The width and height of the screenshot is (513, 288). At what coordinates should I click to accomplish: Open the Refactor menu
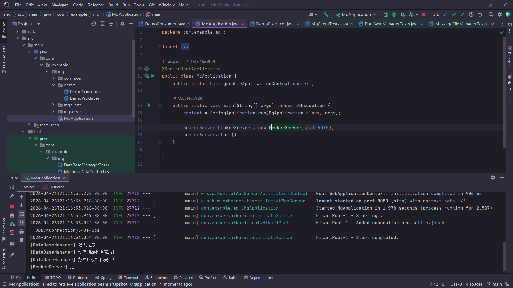pos(96,5)
